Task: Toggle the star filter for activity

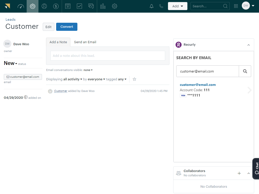Action: coord(135,79)
